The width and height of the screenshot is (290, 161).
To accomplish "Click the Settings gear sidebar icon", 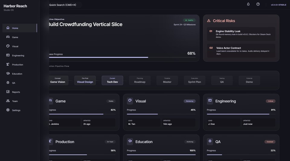I will (x=8, y=110).
